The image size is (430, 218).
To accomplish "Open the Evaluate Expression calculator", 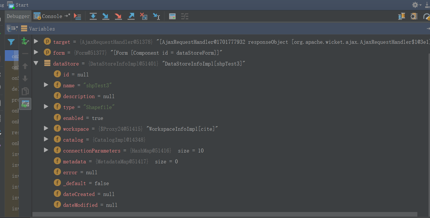I will click(x=172, y=16).
